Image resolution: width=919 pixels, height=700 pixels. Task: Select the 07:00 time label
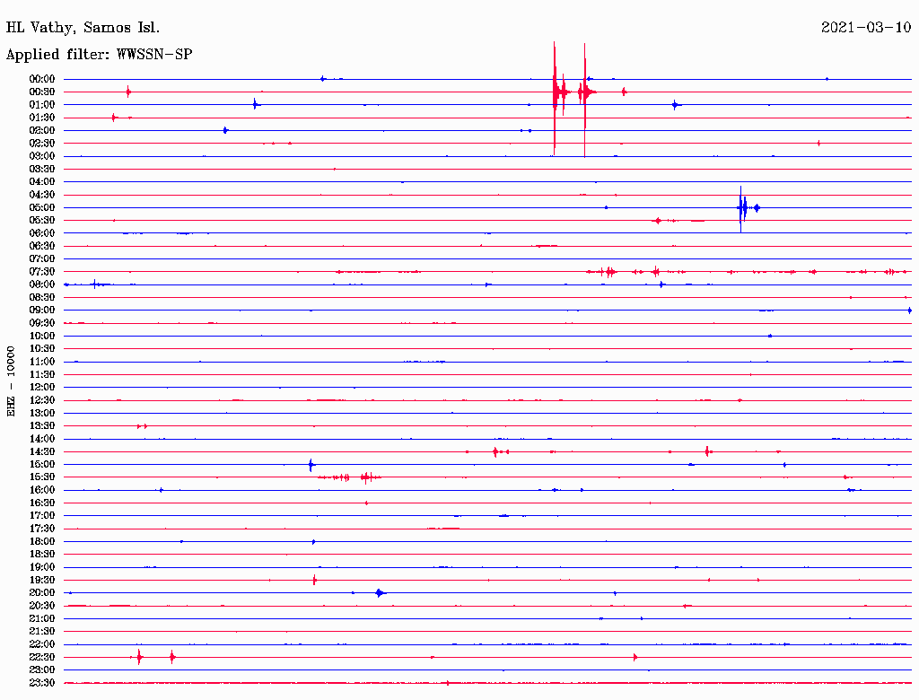click(x=42, y=259)
